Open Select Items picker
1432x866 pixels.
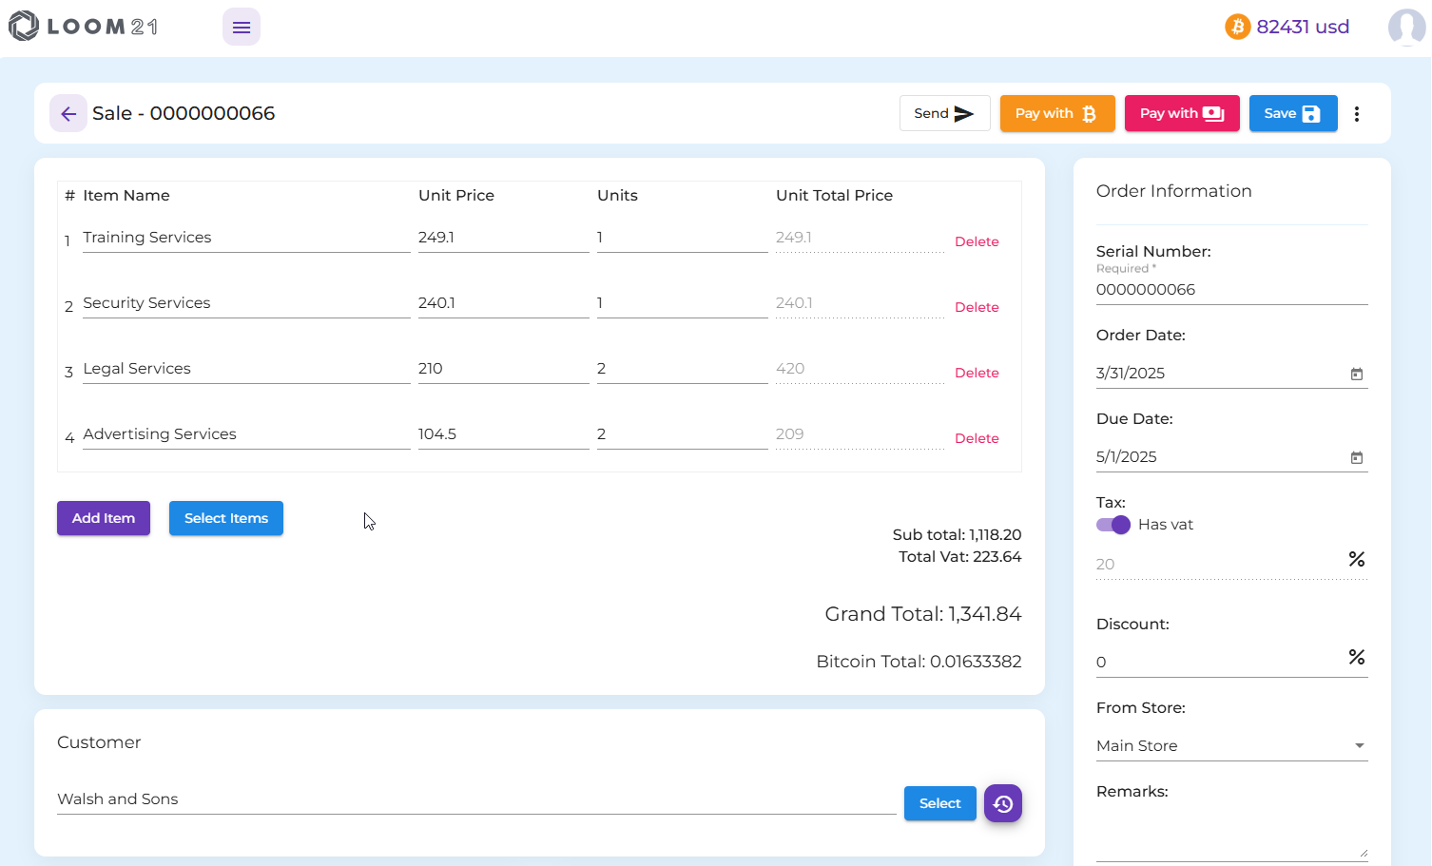225,518
